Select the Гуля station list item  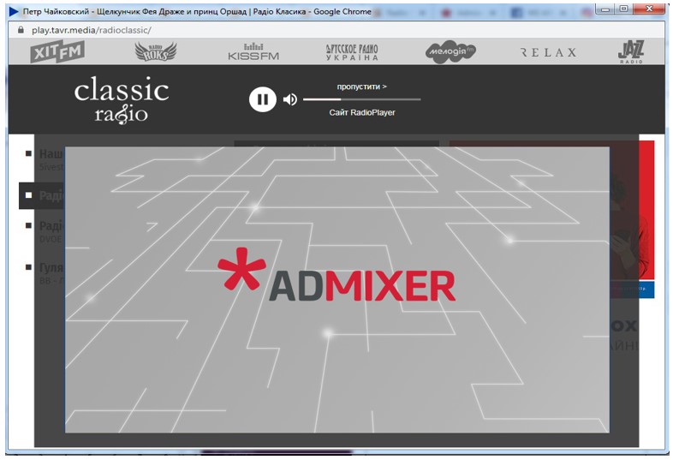pos(45,273)
